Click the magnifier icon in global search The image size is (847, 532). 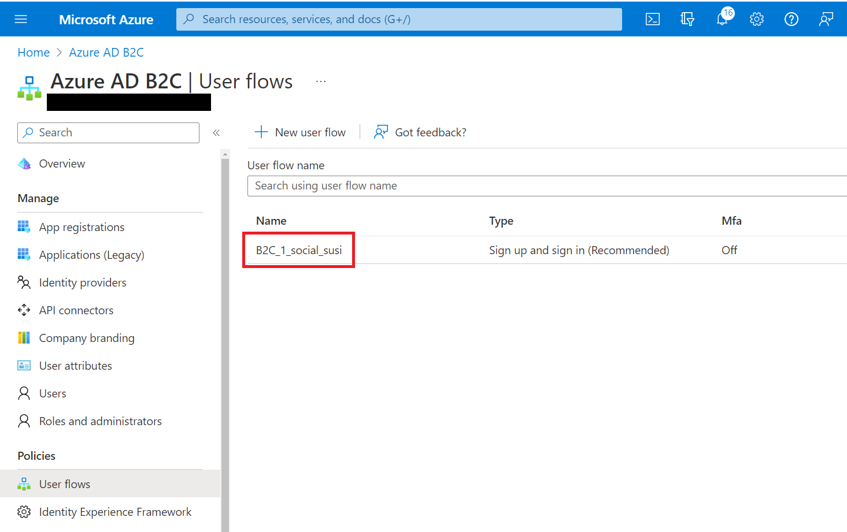click(189, 19)
